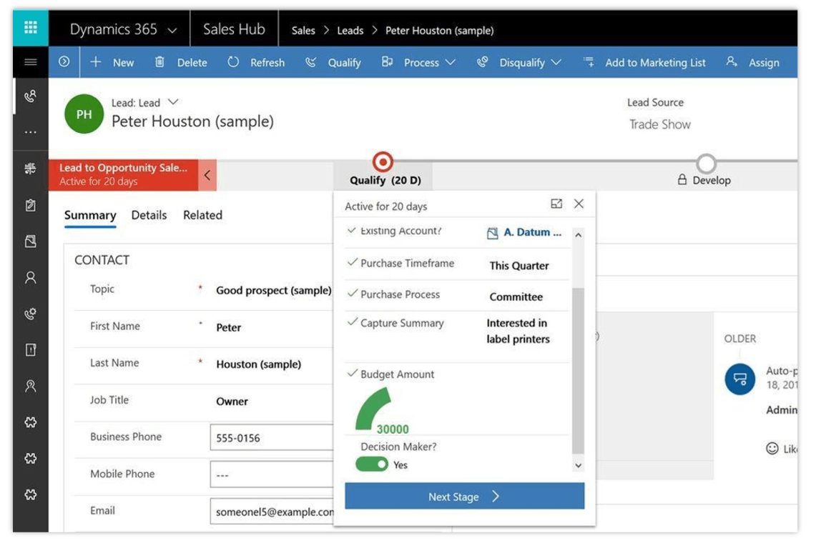Click Sales in the breadcrumb
The width and height of the screenshot is (816, 543).
[x=303, y=31]
